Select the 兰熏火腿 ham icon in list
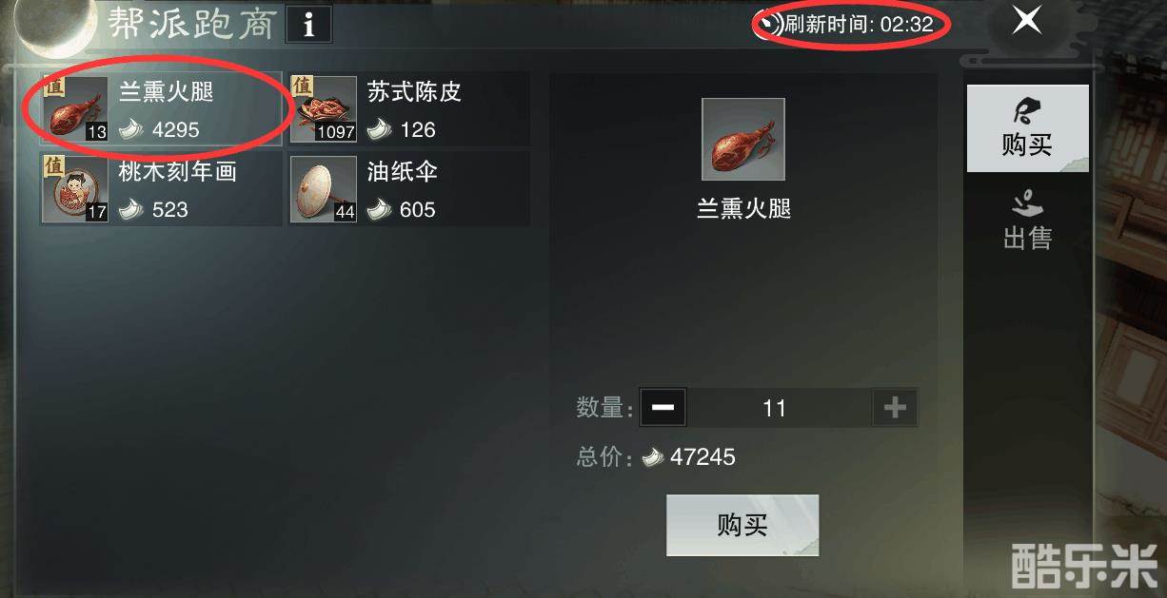The image size is (1167, 598). point(75,109)
